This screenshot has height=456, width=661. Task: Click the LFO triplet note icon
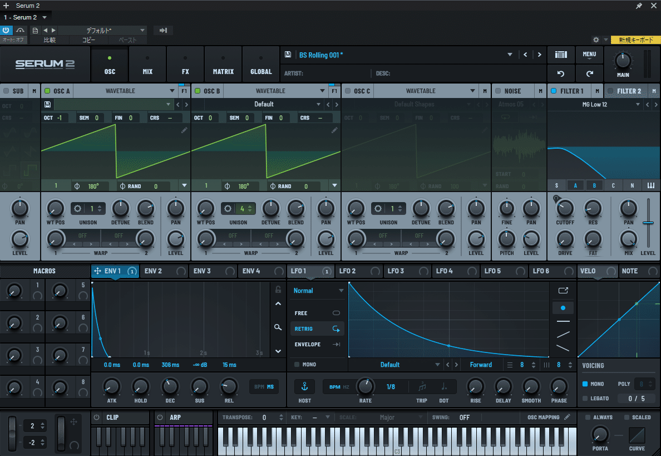coord(422,386)
